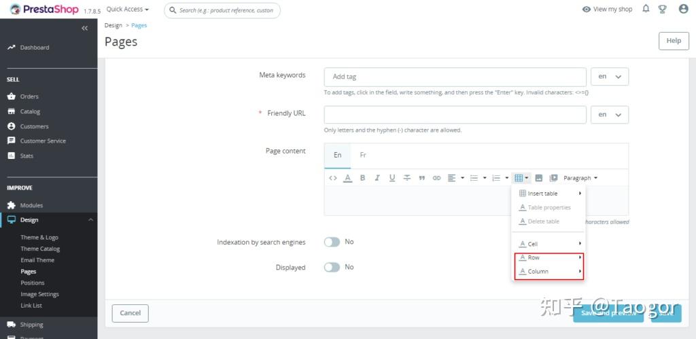This screenshot has height=339, width=696.
Task: Click the Help button
Action: coord(674,41)
